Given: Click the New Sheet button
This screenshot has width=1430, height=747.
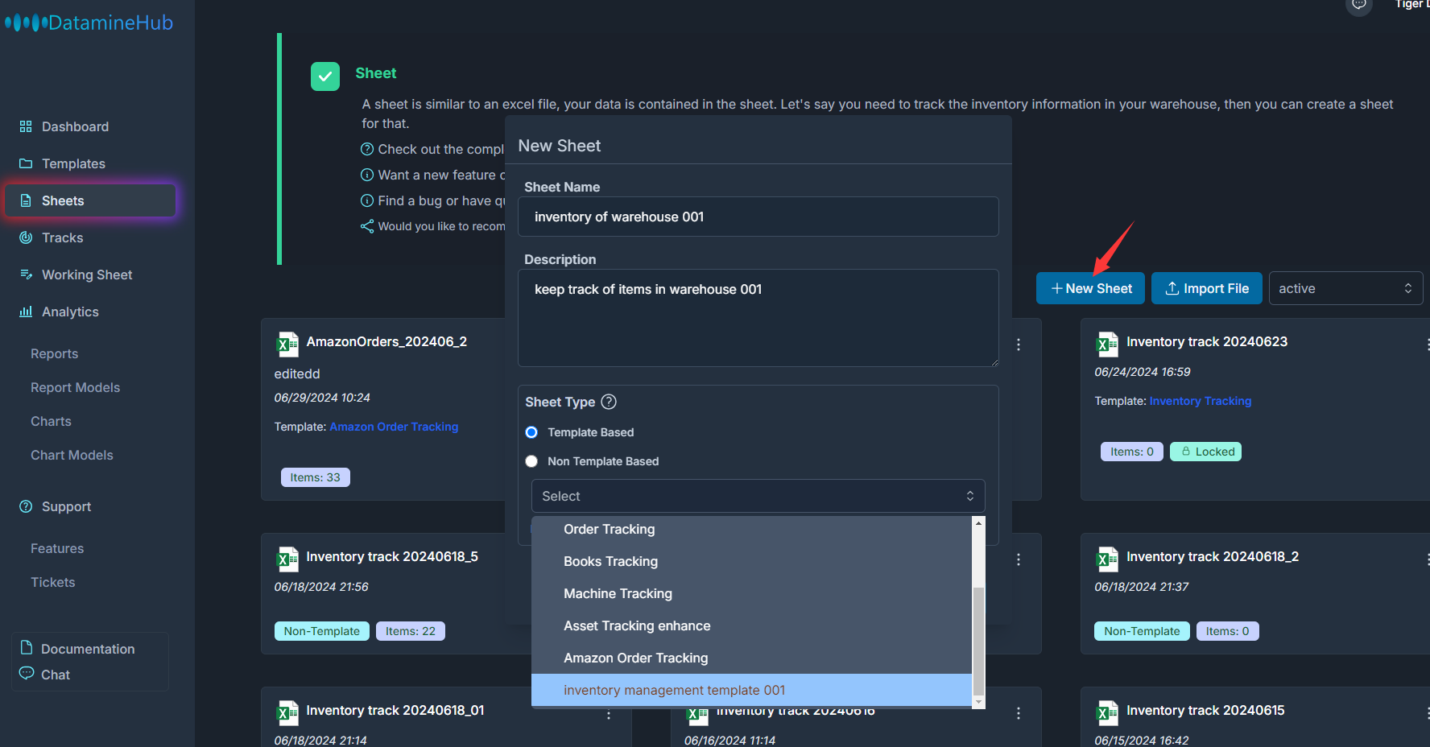Looking at the screenshot, I should coord(1090,288).
